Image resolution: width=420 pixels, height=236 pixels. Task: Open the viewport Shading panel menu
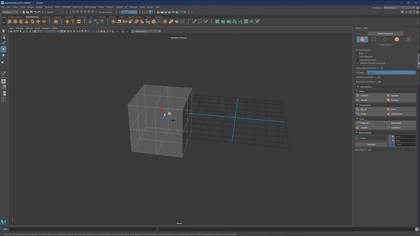(x=19, y=28)
